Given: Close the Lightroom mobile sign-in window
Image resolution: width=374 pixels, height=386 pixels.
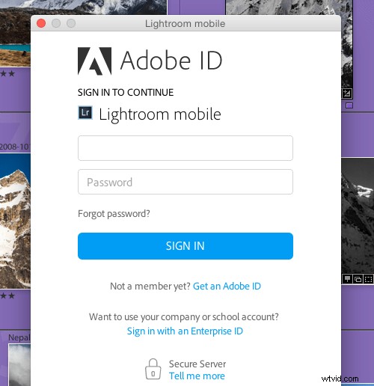Looking at the screenshot, I should click(x=41, y=23).
